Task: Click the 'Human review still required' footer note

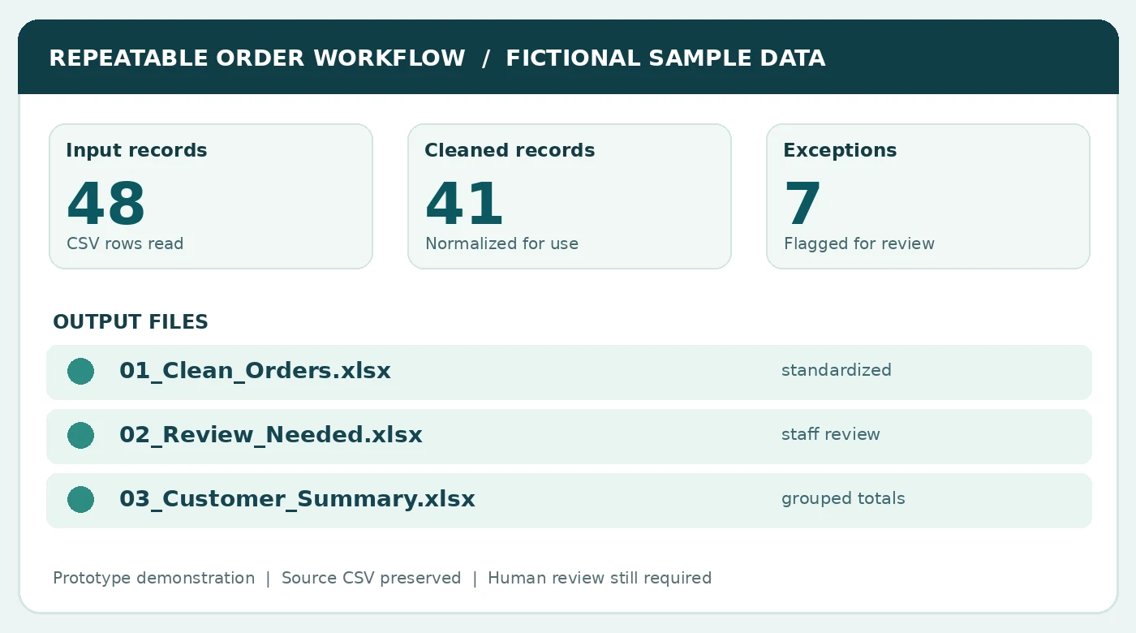Action: tap(600, 578)
